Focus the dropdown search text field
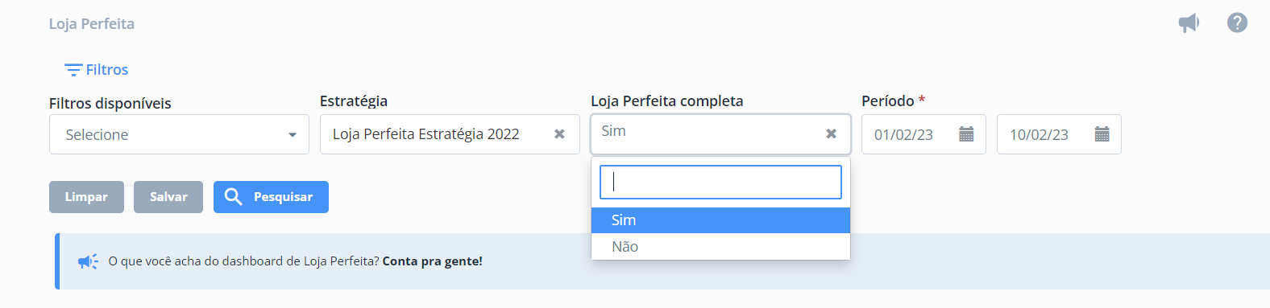This screenshot has width=1270, height=308. point(720,183)
